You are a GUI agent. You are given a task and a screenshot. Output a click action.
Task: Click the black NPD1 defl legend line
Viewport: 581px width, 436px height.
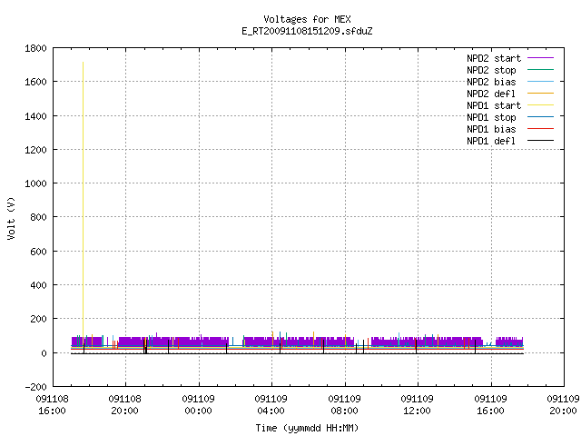pos(540,141)
